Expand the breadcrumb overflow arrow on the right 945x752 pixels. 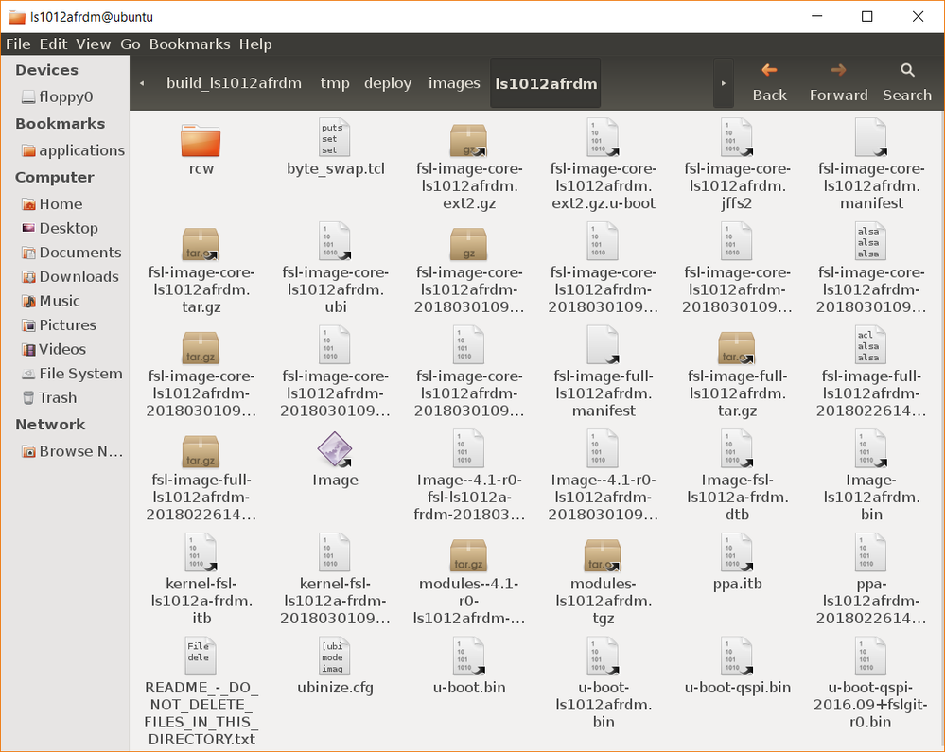tap(723, 82)
